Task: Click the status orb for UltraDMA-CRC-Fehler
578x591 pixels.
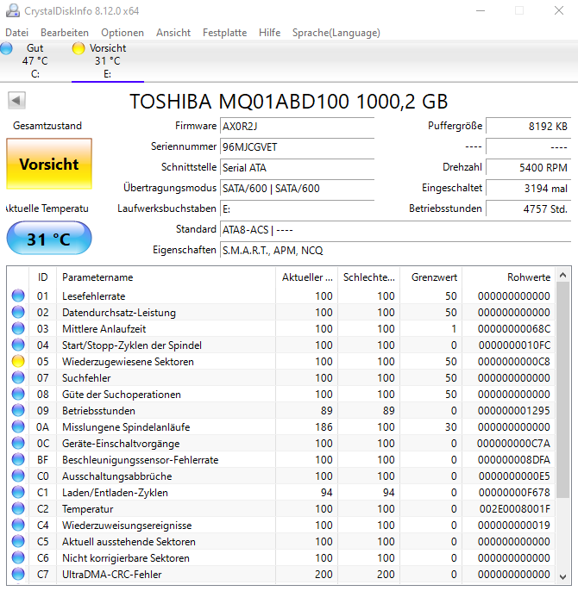Action: tap(18, 575)
